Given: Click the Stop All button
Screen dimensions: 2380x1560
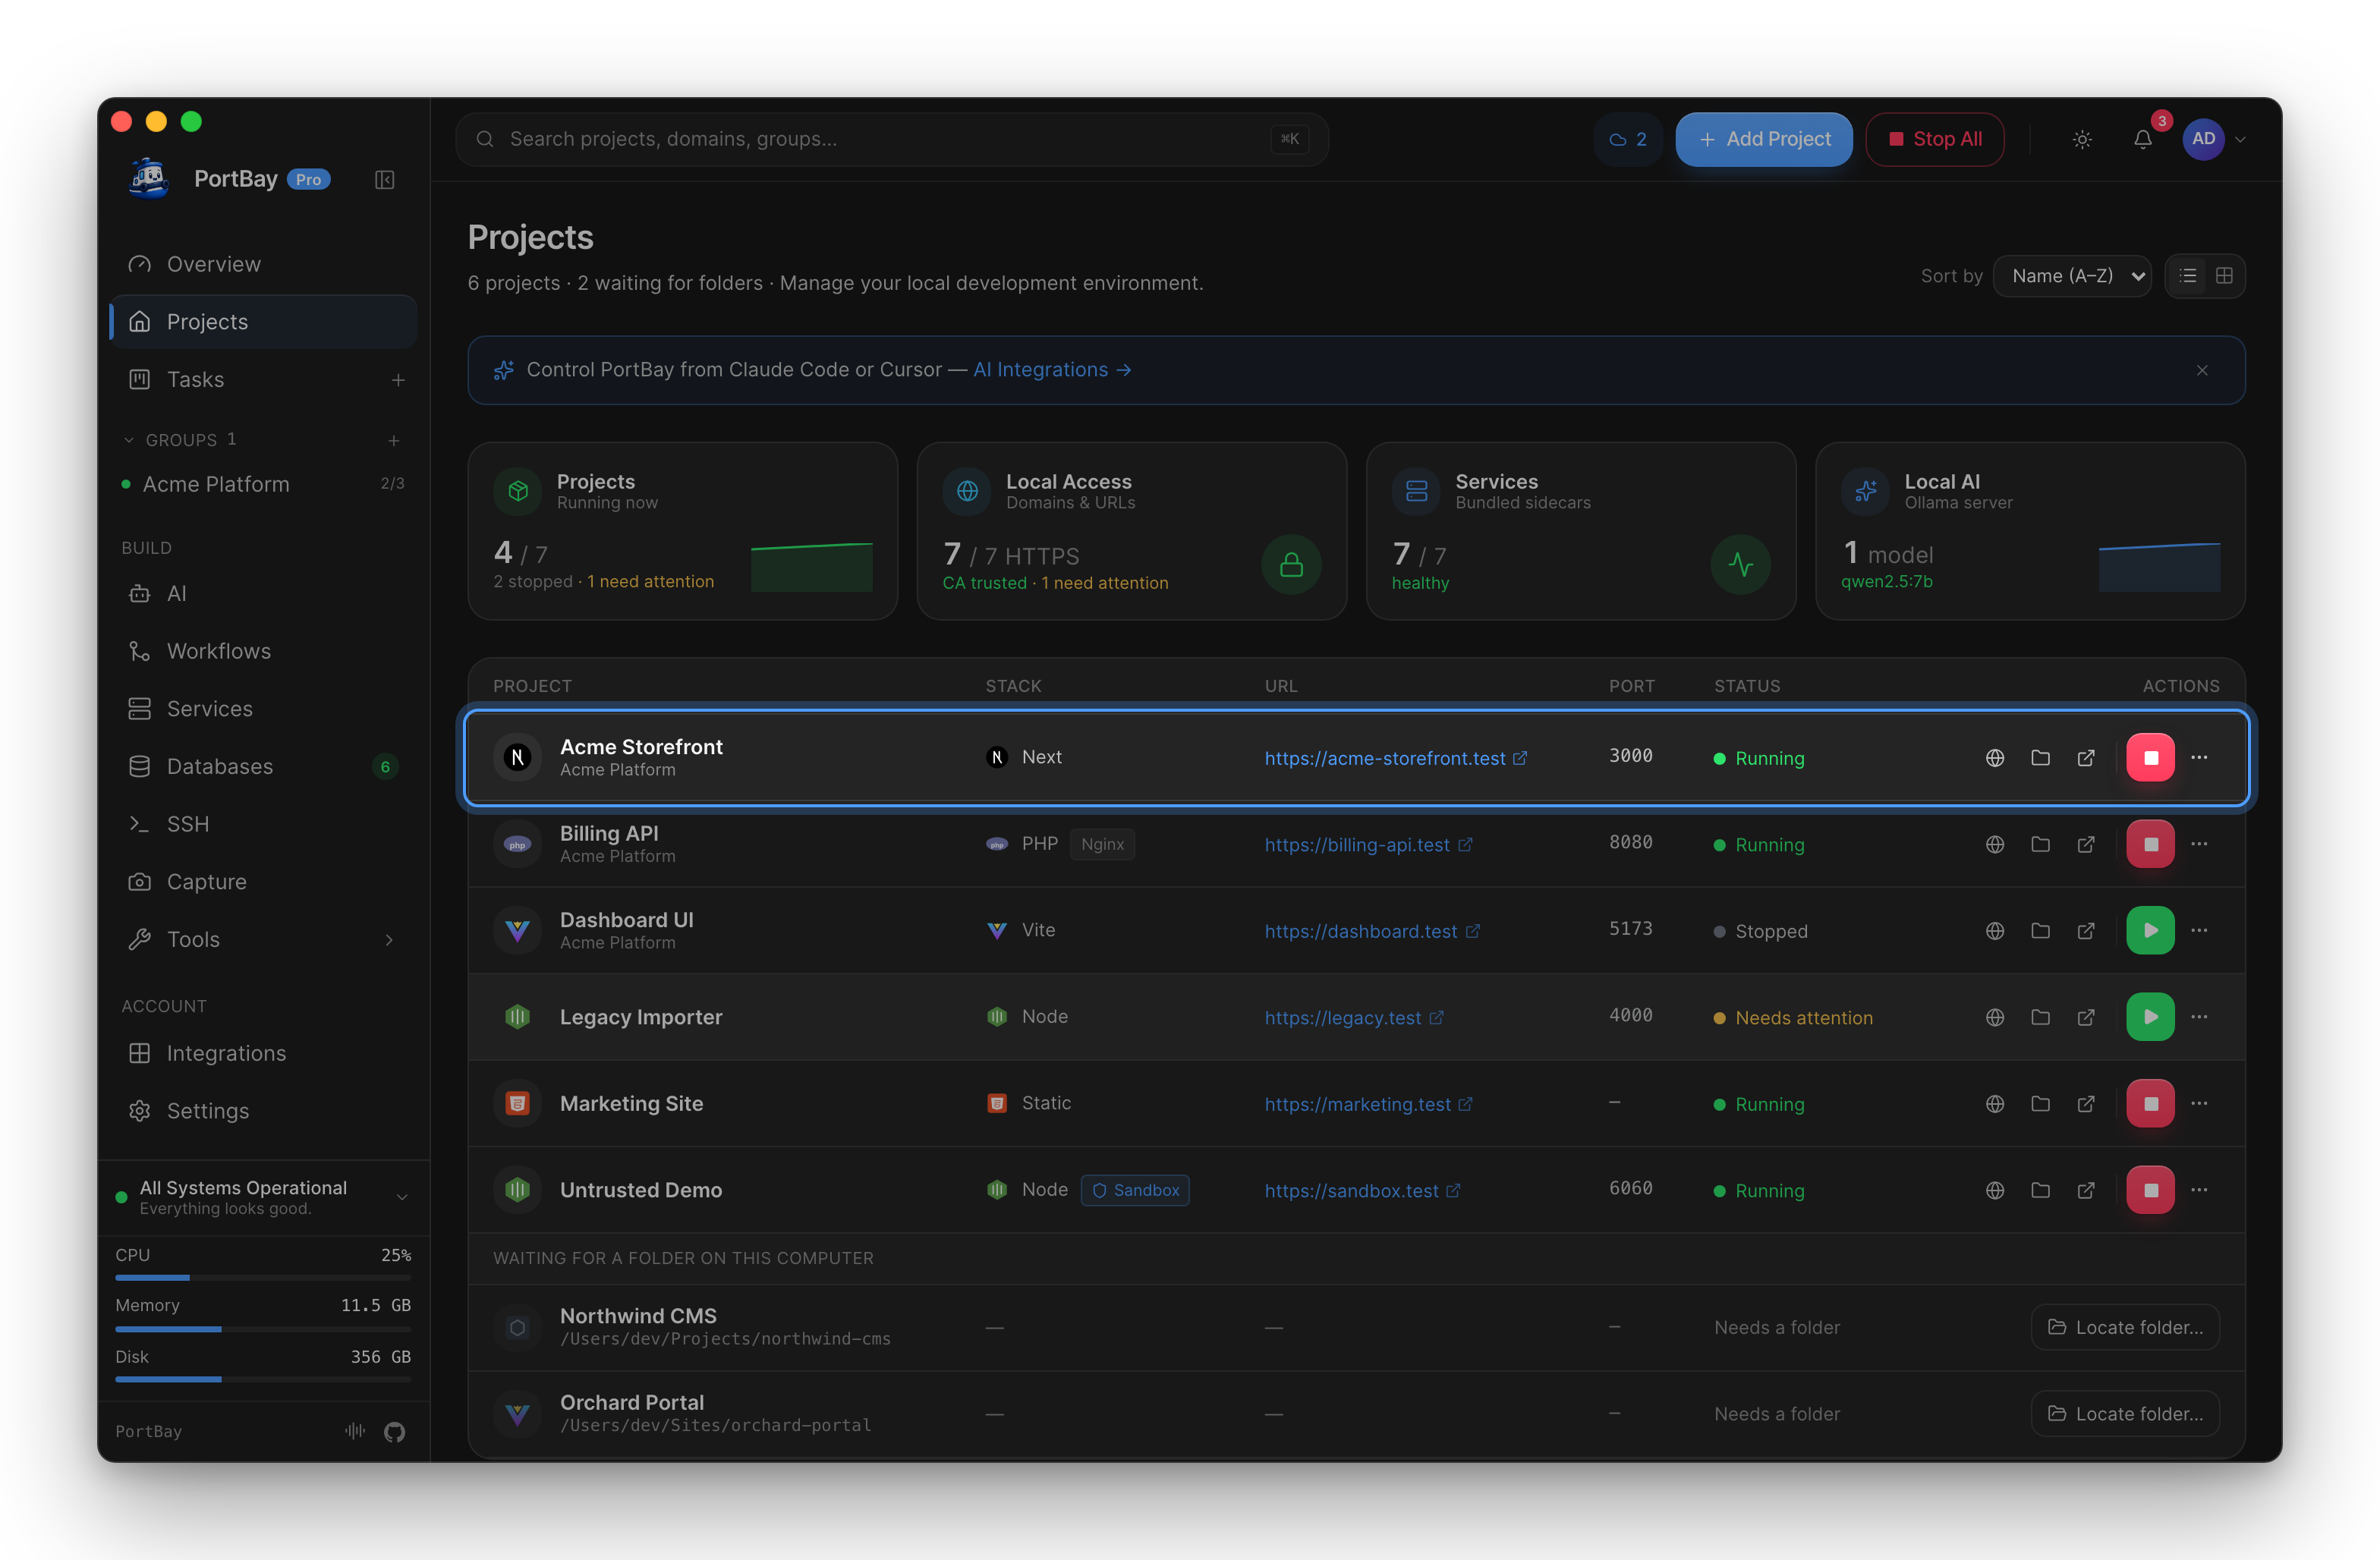Looking at the screenshot, I should (1934, 140).
